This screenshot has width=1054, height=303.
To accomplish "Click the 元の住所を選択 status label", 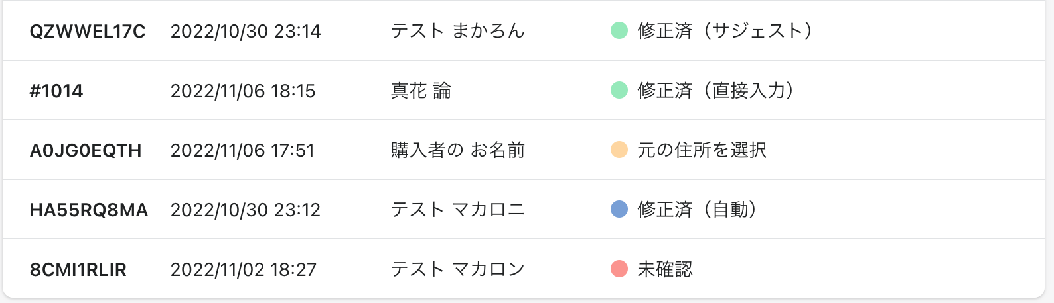I will coord(702,150).
